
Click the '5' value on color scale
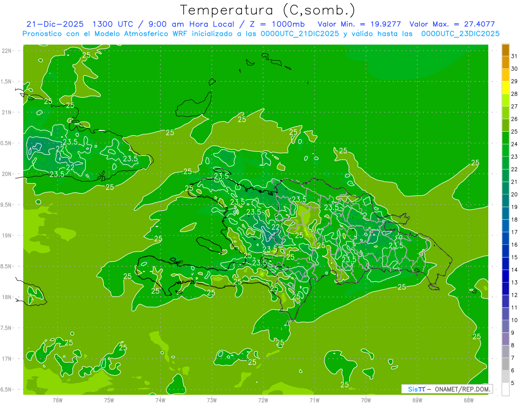(x=513, y=383)
